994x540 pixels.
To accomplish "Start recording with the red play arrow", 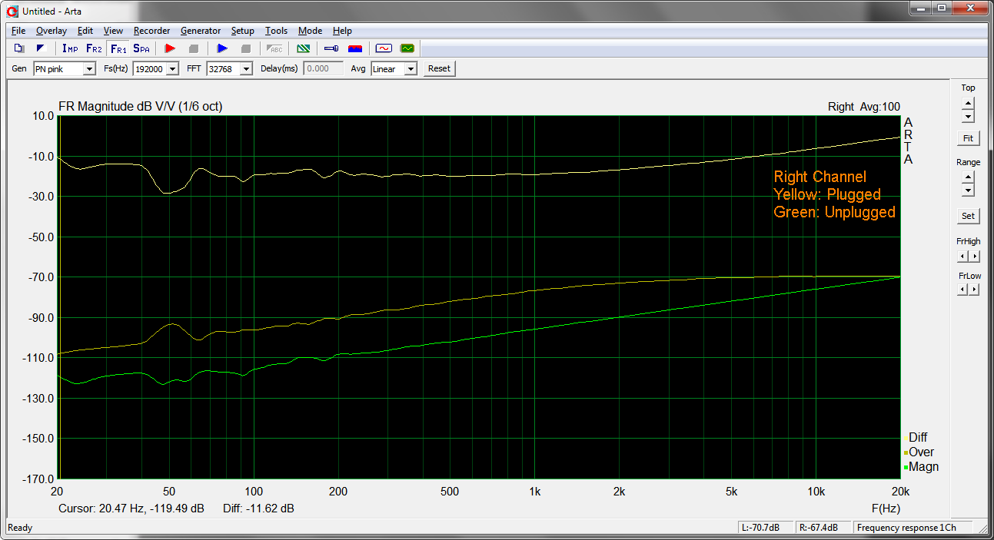I will (170, 48).
